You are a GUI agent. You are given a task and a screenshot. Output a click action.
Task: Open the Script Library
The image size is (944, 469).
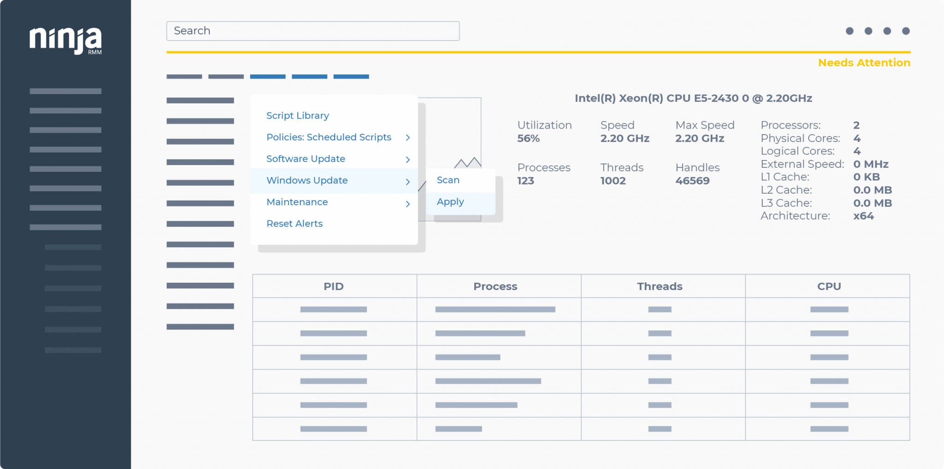click(x=297, y=115)
